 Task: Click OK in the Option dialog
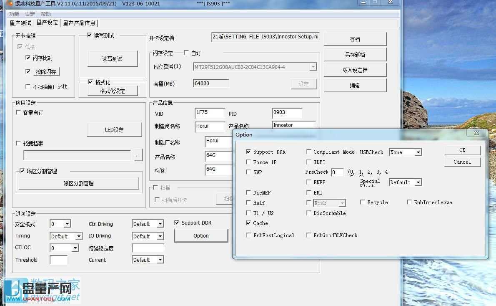click(x=462, y=150)
